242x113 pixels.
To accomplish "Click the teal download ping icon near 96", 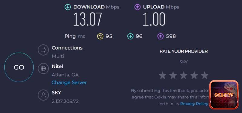I will pyautogui.click(x=130, y=36).
